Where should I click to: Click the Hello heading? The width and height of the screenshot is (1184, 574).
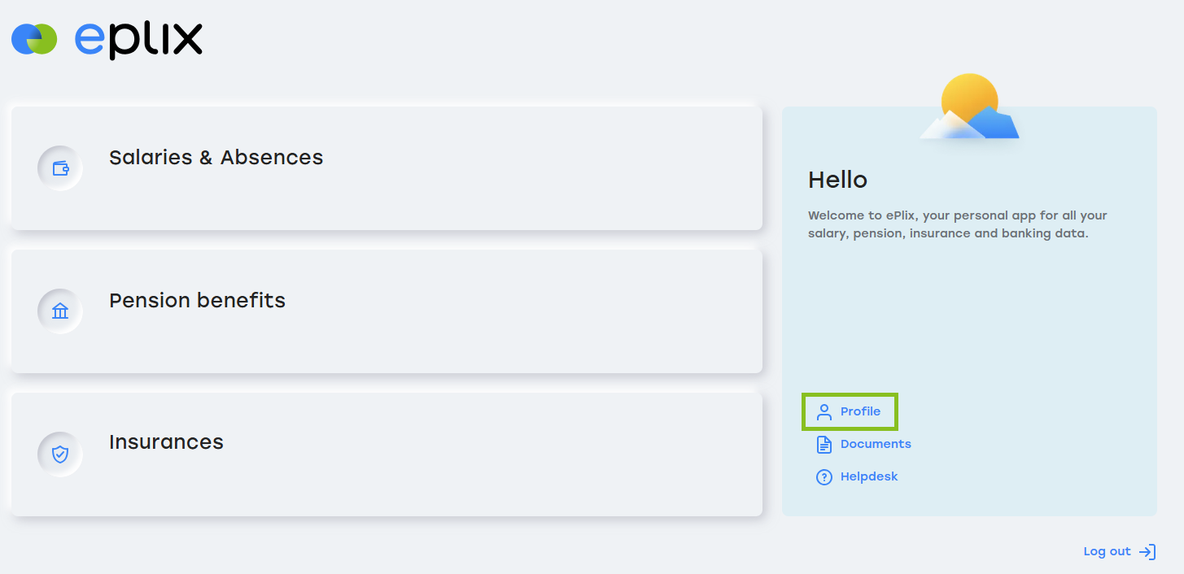(837, 180)
